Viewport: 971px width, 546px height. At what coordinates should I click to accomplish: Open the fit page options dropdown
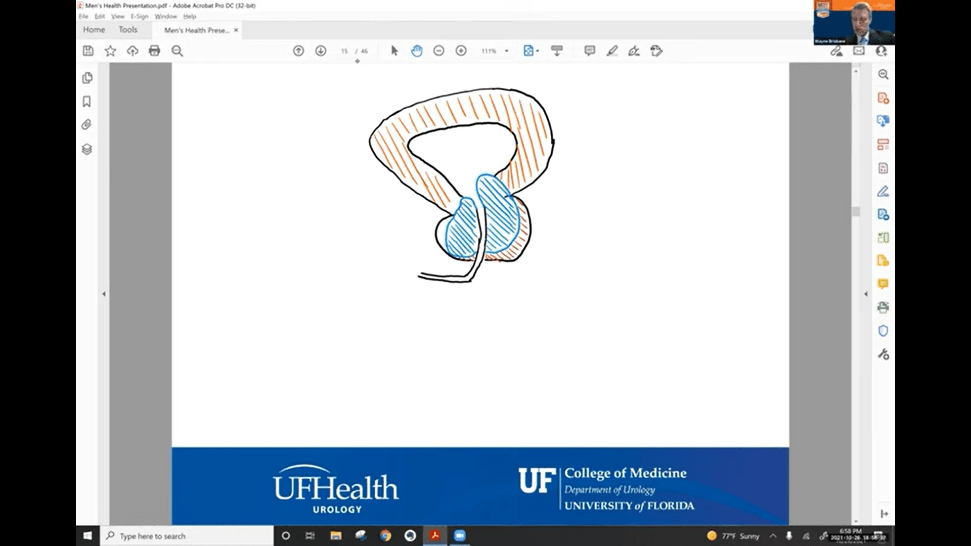pos(531,51)
